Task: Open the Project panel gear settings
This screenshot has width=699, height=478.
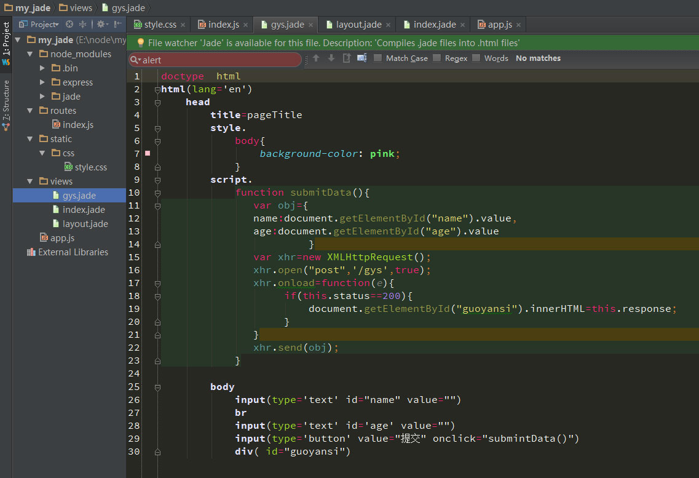Action: click(101, 25)
